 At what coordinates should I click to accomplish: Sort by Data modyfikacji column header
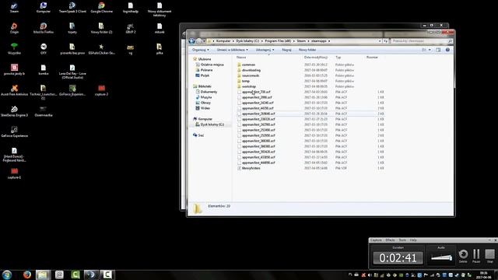coord(316,58)
